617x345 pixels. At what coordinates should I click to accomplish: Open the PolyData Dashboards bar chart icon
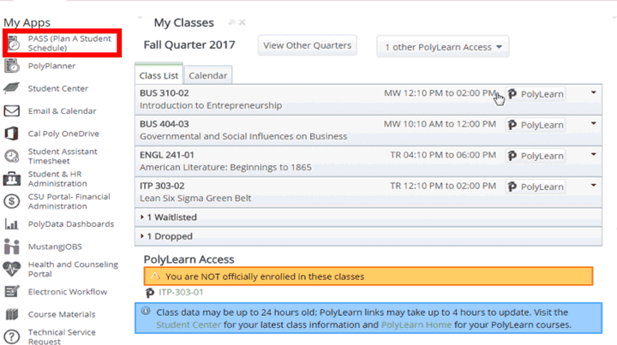point(11,224)
